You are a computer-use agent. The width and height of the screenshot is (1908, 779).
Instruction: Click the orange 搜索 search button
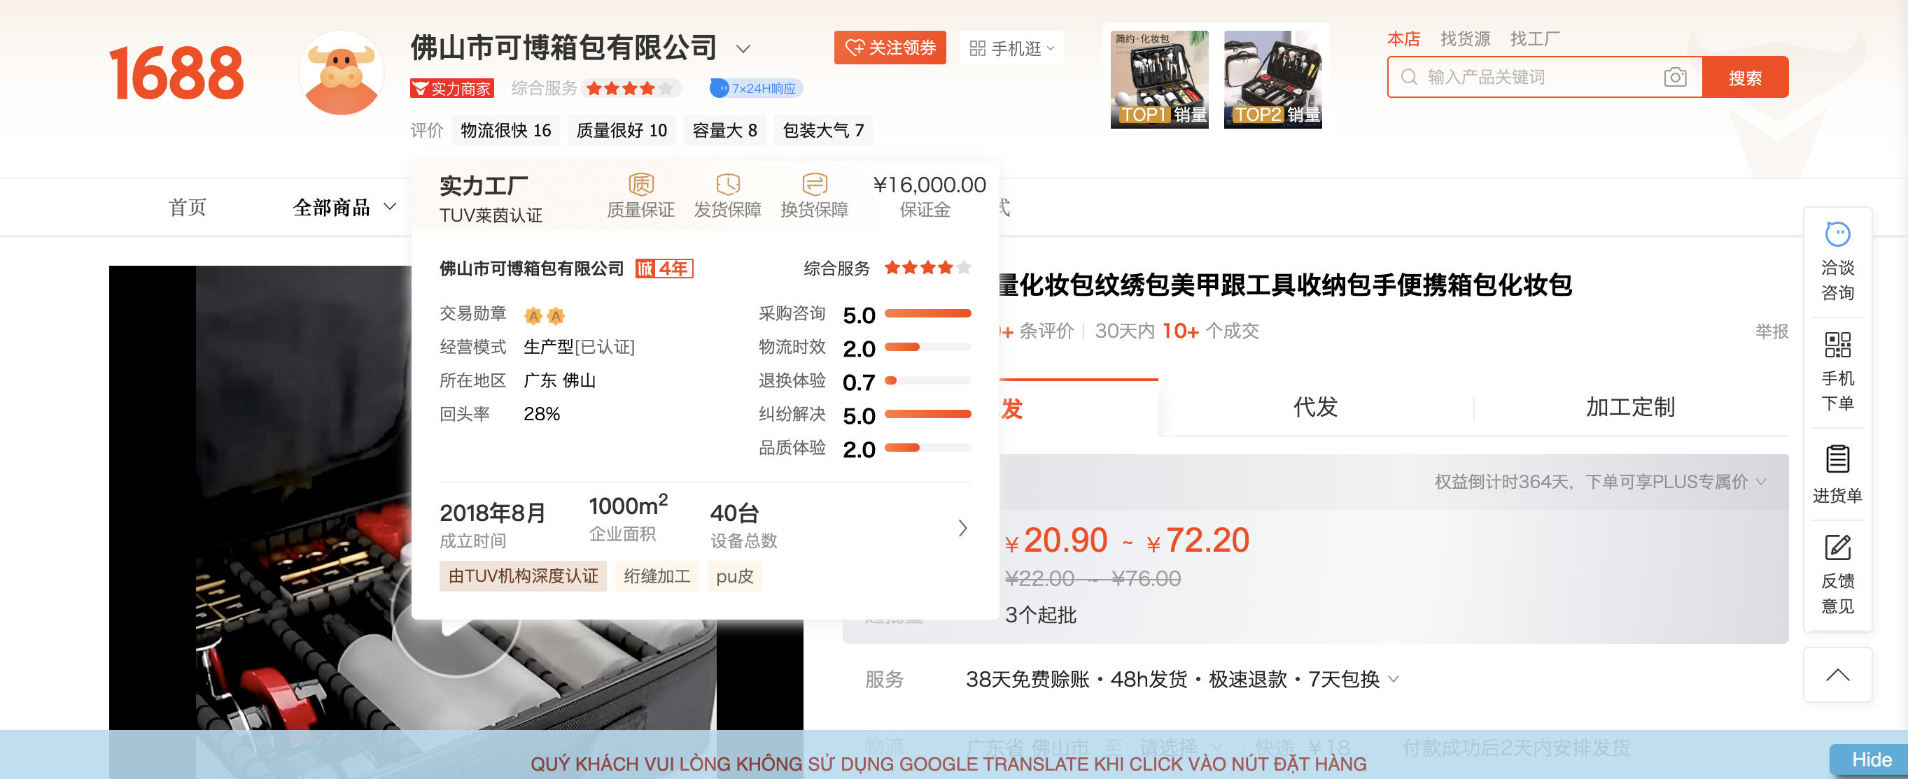[x=1744, y=77]
